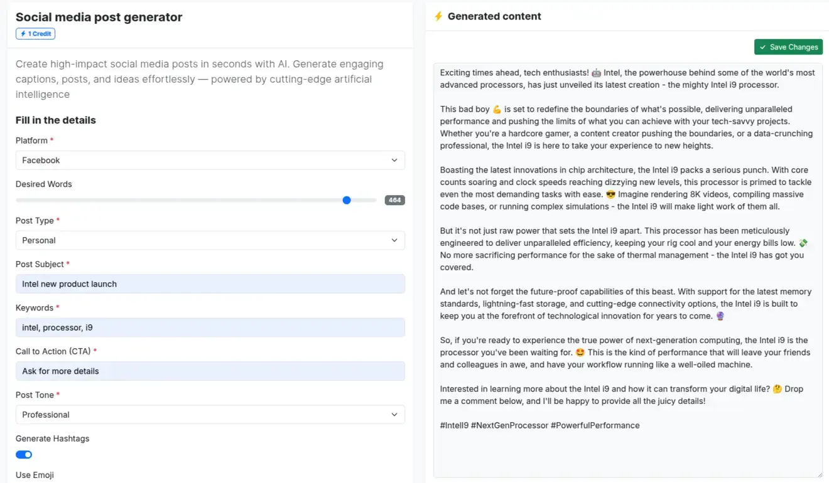Viewport: 829px width, 483px height.
Task: Save the generated content with Save Changes
Action: click(788, 47)
